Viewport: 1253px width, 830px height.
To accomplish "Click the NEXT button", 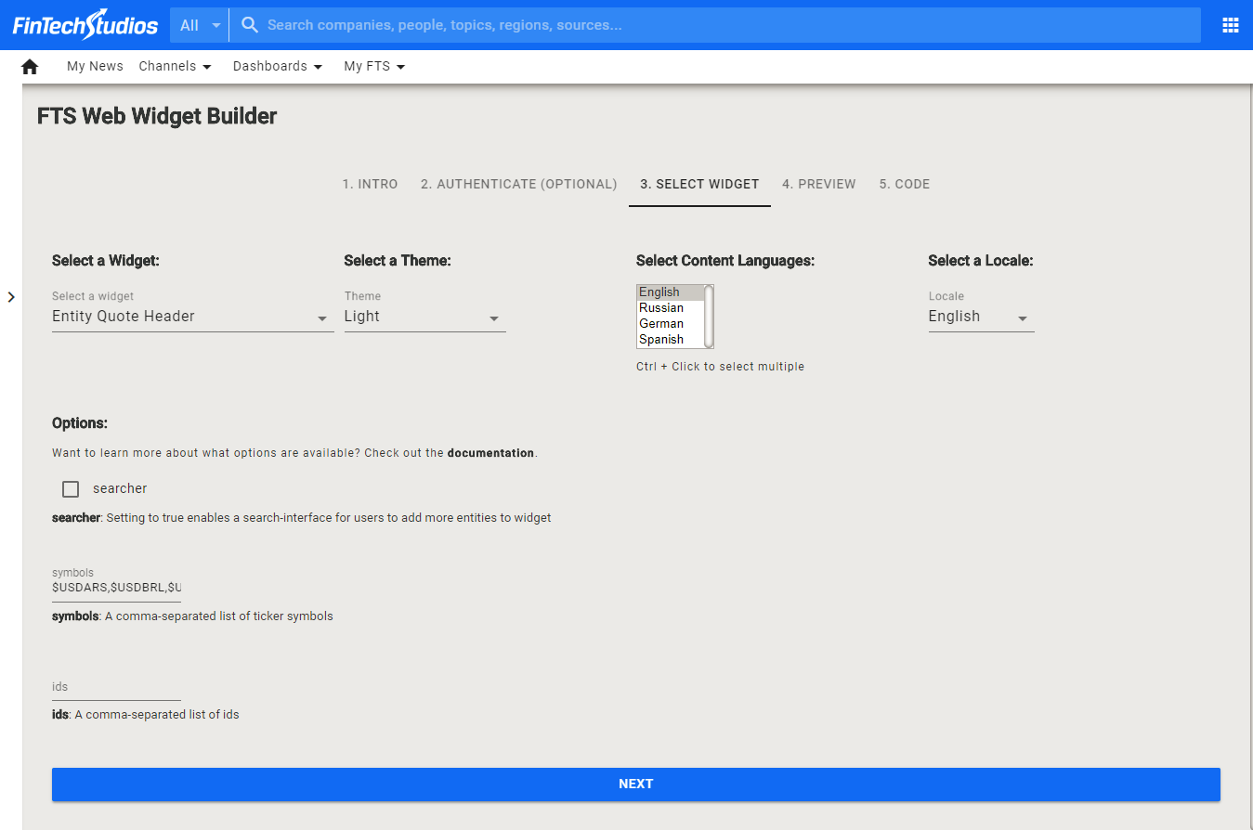I will pos(636,785).
